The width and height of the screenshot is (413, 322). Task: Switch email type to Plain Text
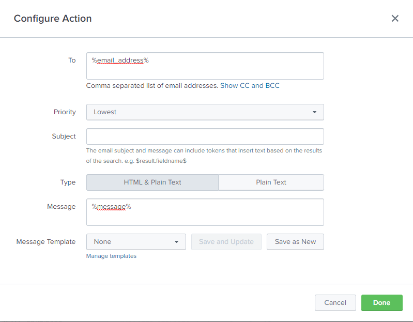[271, 182]
